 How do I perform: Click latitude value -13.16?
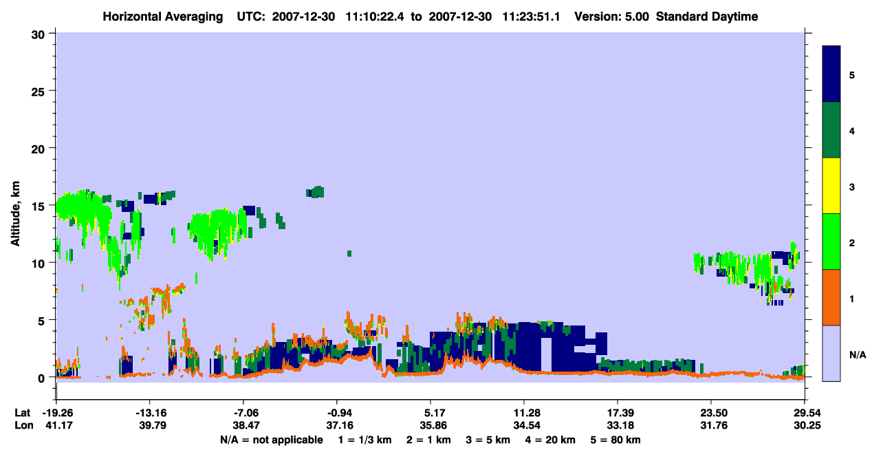coord(150,413)
